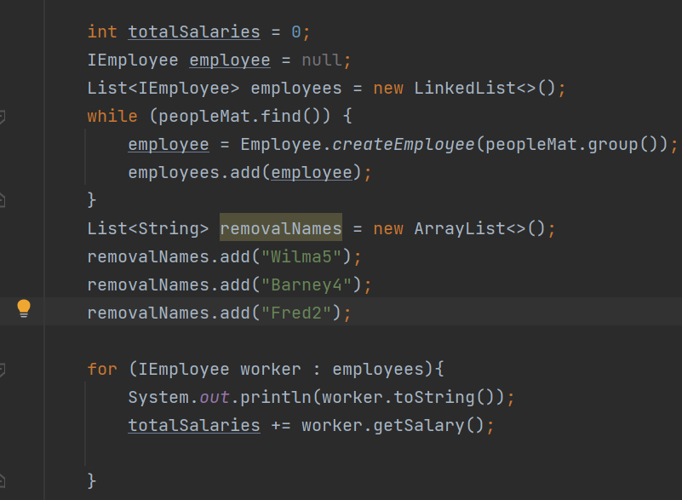Click the println method call

click(x=275, y=397)
